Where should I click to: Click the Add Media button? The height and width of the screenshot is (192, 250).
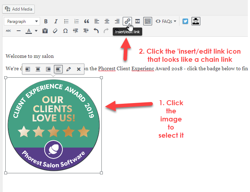click(18, 9)
